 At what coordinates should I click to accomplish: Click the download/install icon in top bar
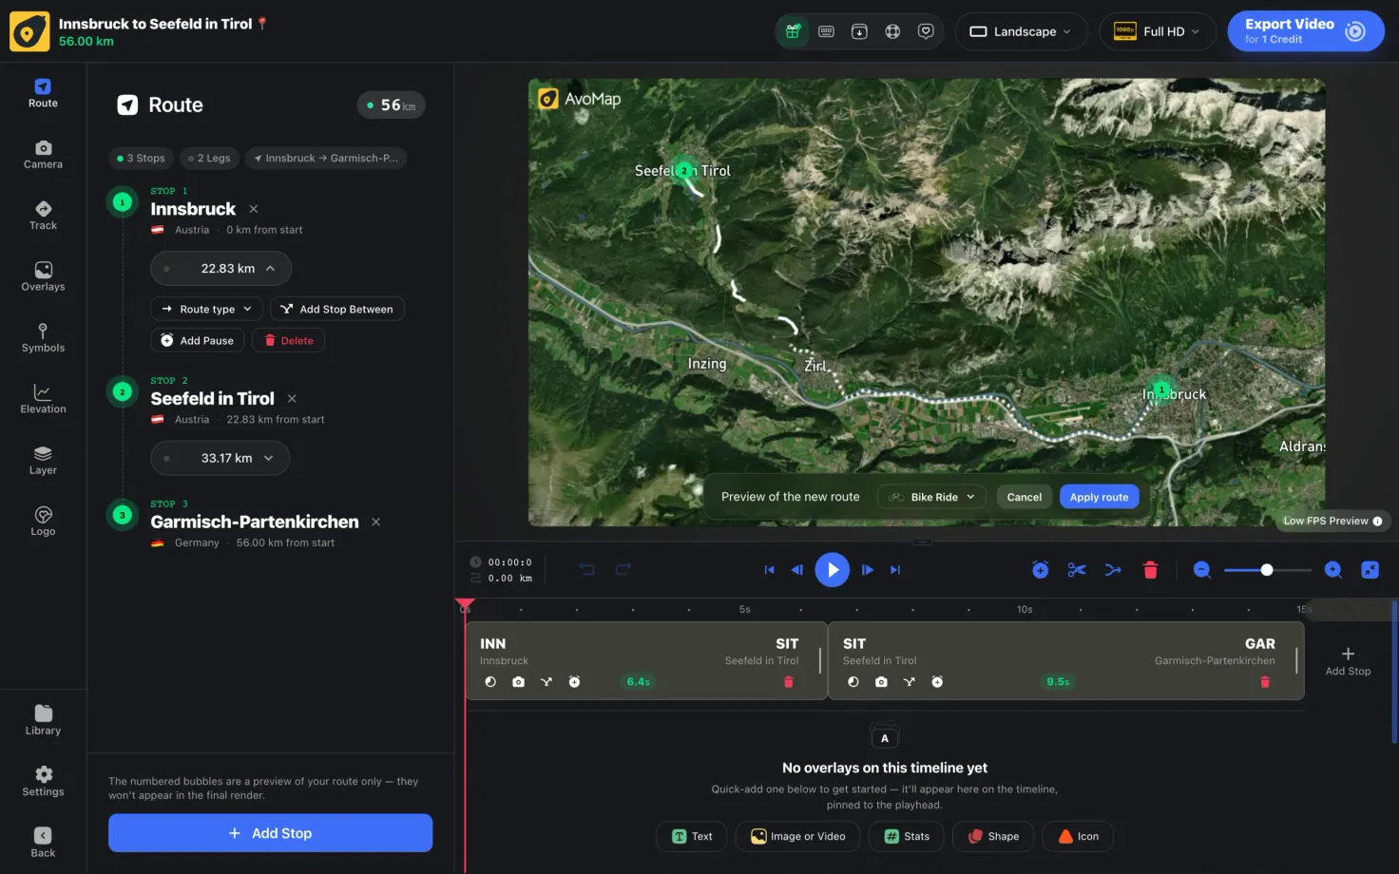pos(859,31)
